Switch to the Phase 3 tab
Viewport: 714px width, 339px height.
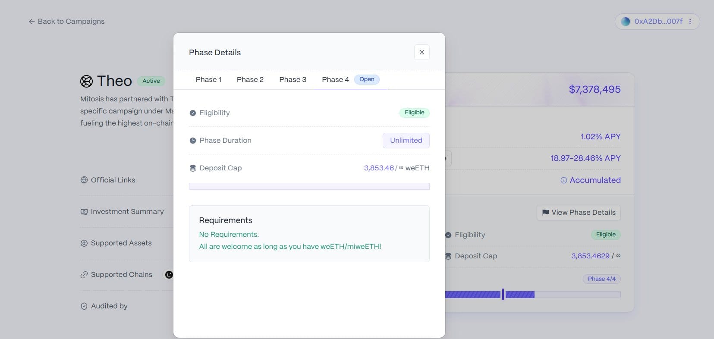click(293, 79)
